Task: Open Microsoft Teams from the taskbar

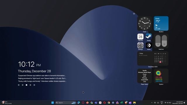Action: pos(96,103)
